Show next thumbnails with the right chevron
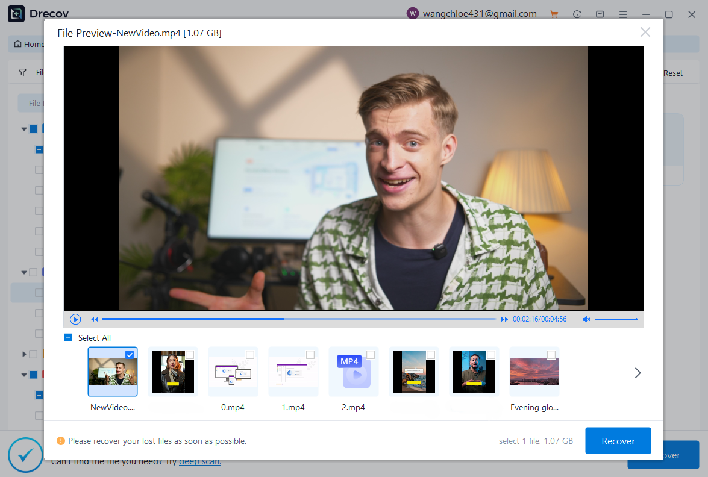 (x=638, y=373)
